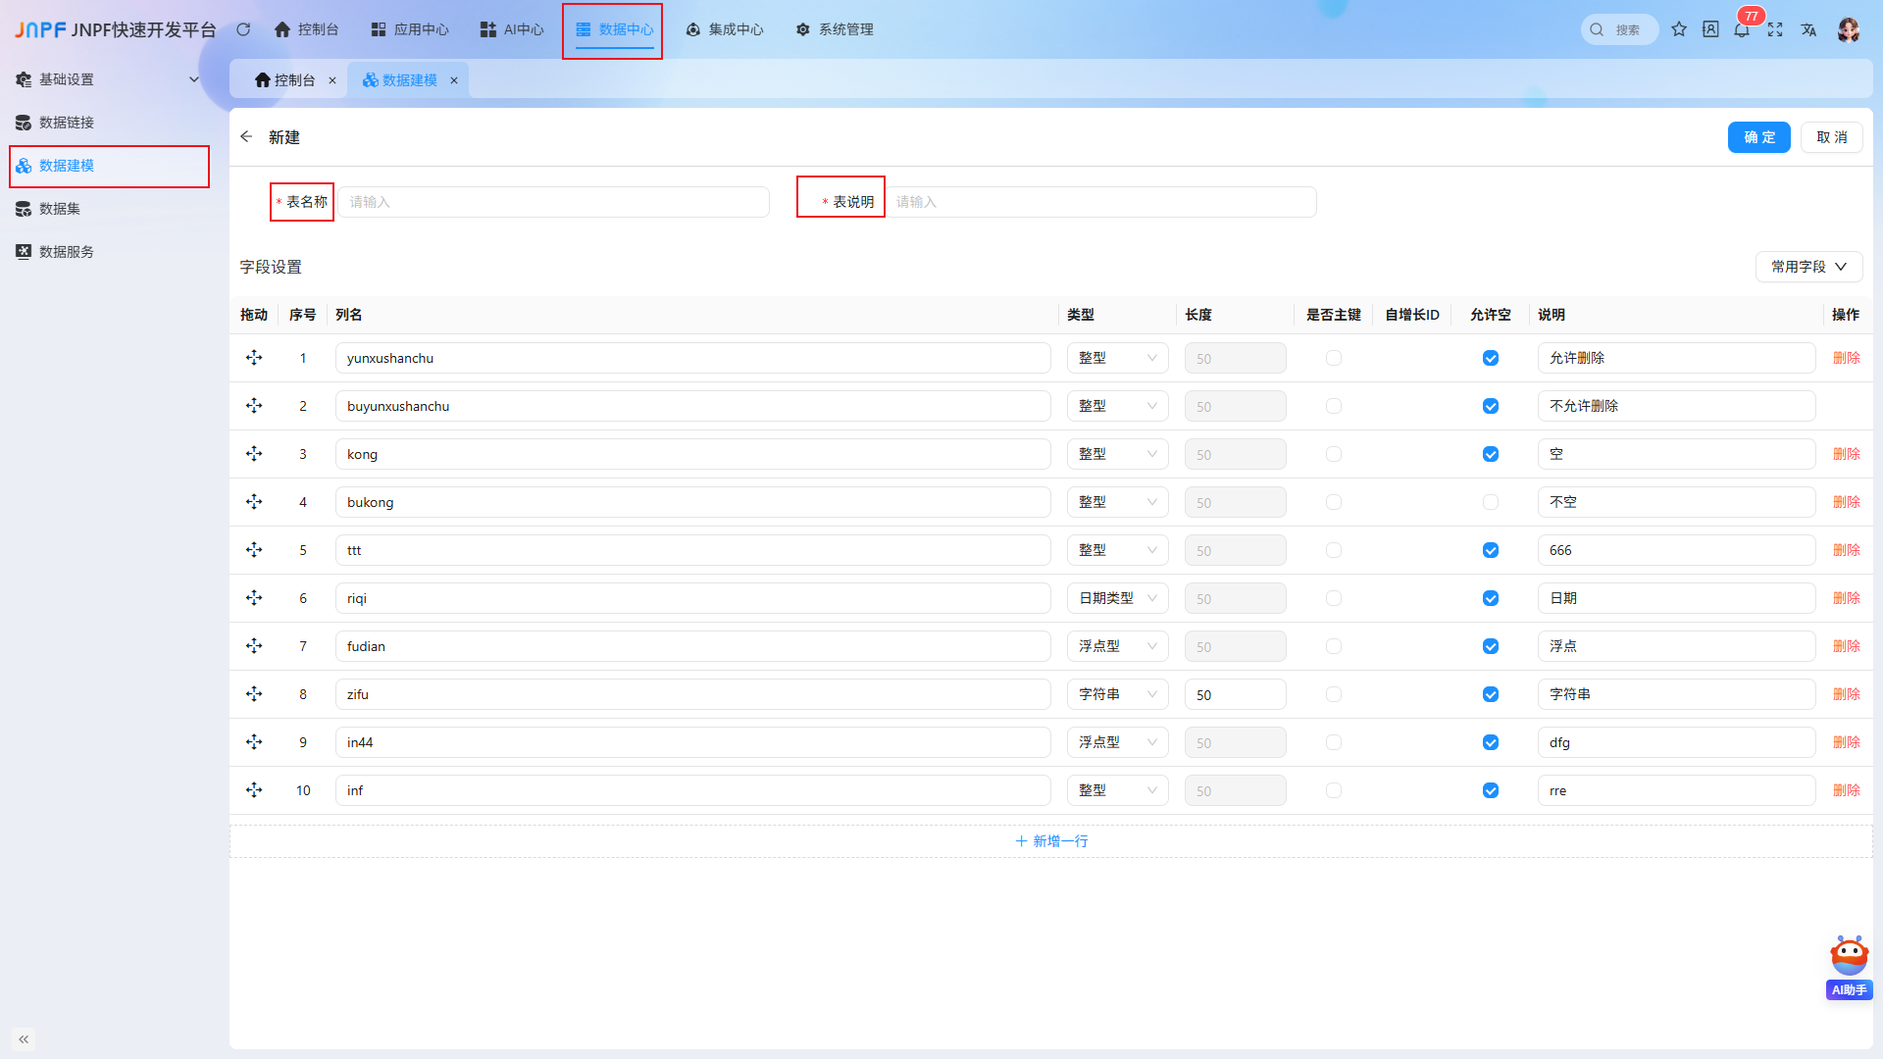Expand the 基础设置 sidebar section
The height and width of the screenshot is (1059, 1883).
[x=108, y=79]
